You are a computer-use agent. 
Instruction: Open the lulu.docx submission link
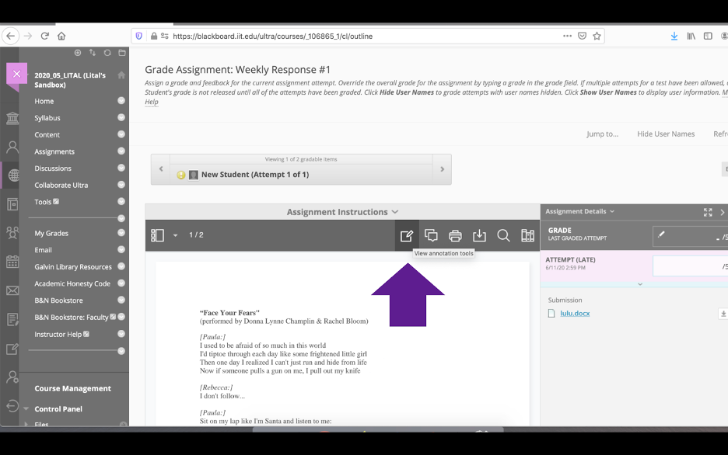pyautogui.click(x=575, y=313)
